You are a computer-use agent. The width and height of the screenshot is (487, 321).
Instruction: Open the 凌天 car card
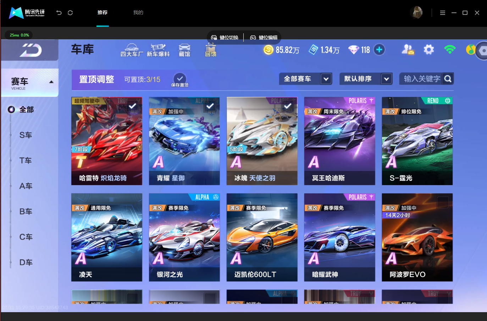(107, 237)
